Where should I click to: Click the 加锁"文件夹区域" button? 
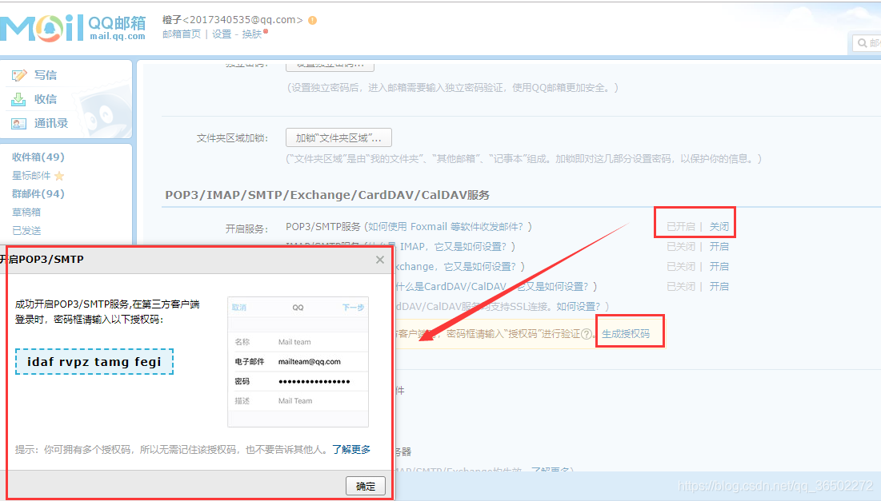point(338,137)
